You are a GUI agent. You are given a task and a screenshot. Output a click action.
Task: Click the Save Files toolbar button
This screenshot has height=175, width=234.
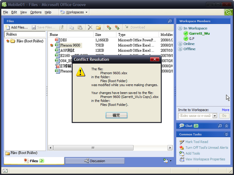coord(44,27)
